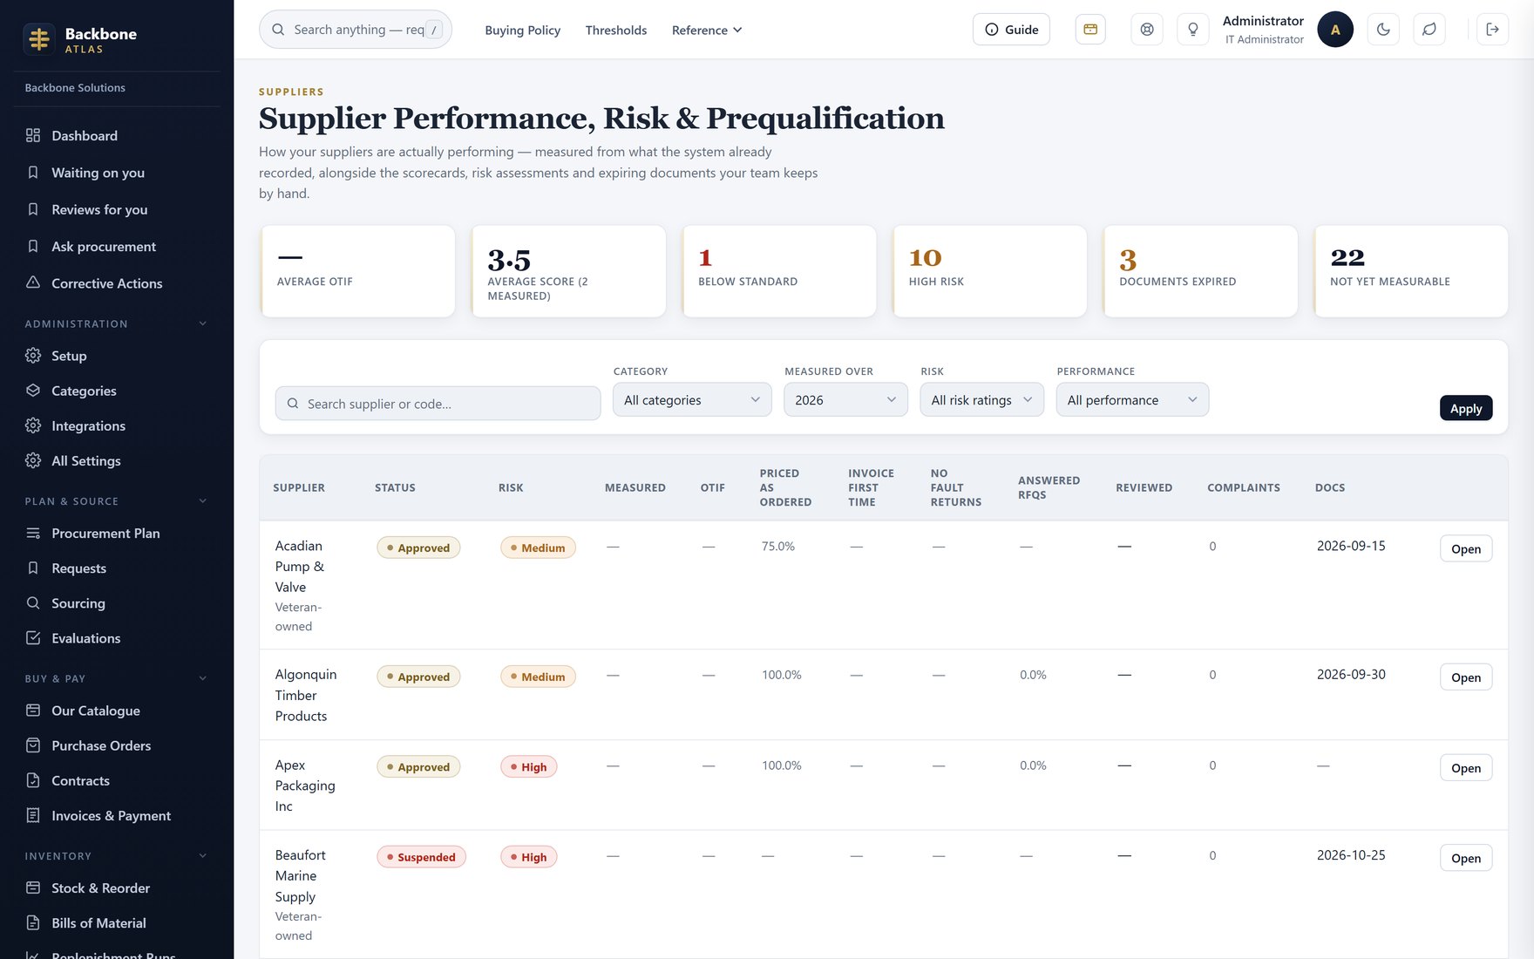This screenshot has height=959, width=1534.
Task: Click the Not Yet Measurable card
Action: 1411,271
